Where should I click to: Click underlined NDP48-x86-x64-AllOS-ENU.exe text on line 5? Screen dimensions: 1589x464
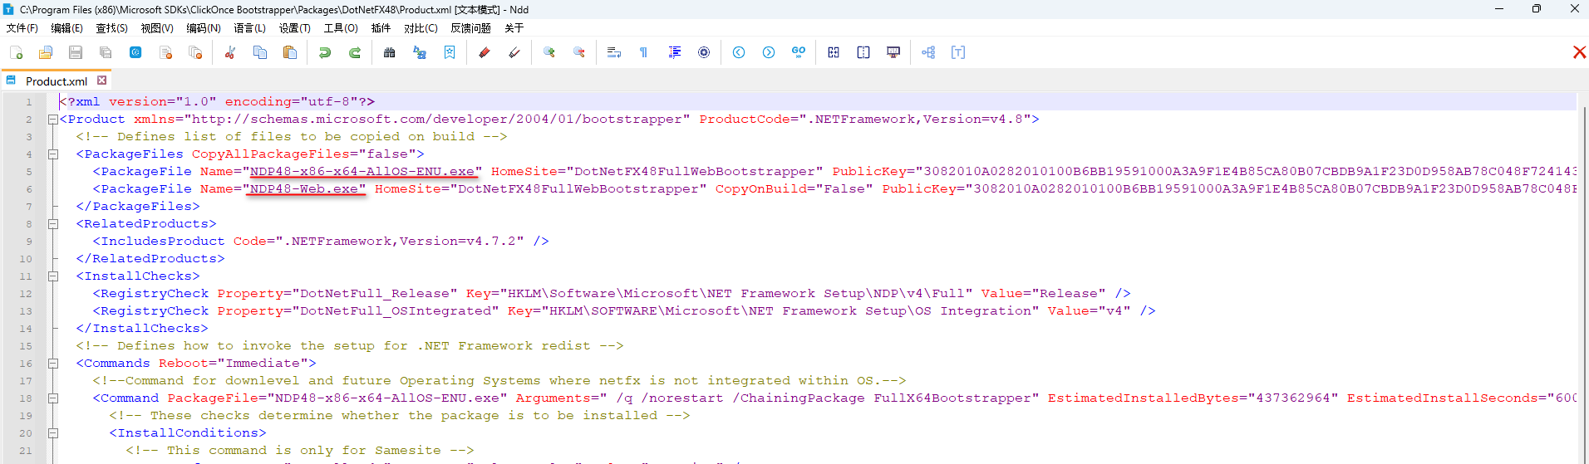pyautogui.click(x=362, y=172)
